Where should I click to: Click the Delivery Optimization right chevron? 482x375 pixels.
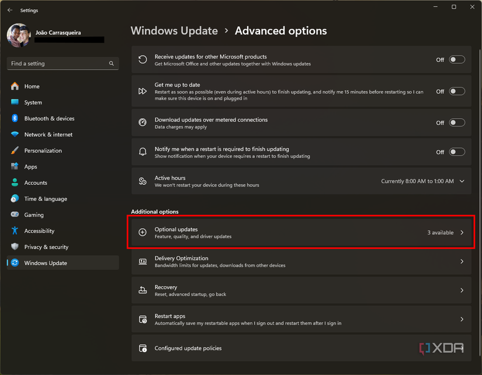[462, 262]
